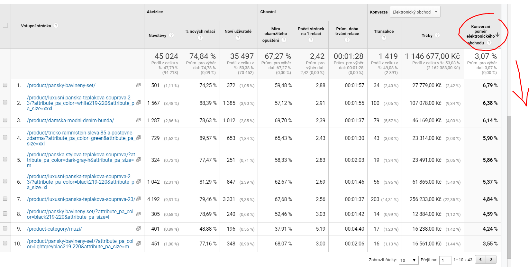Click help icon under Transakce header
The image size is (529, 267).
tap(384, 38)
